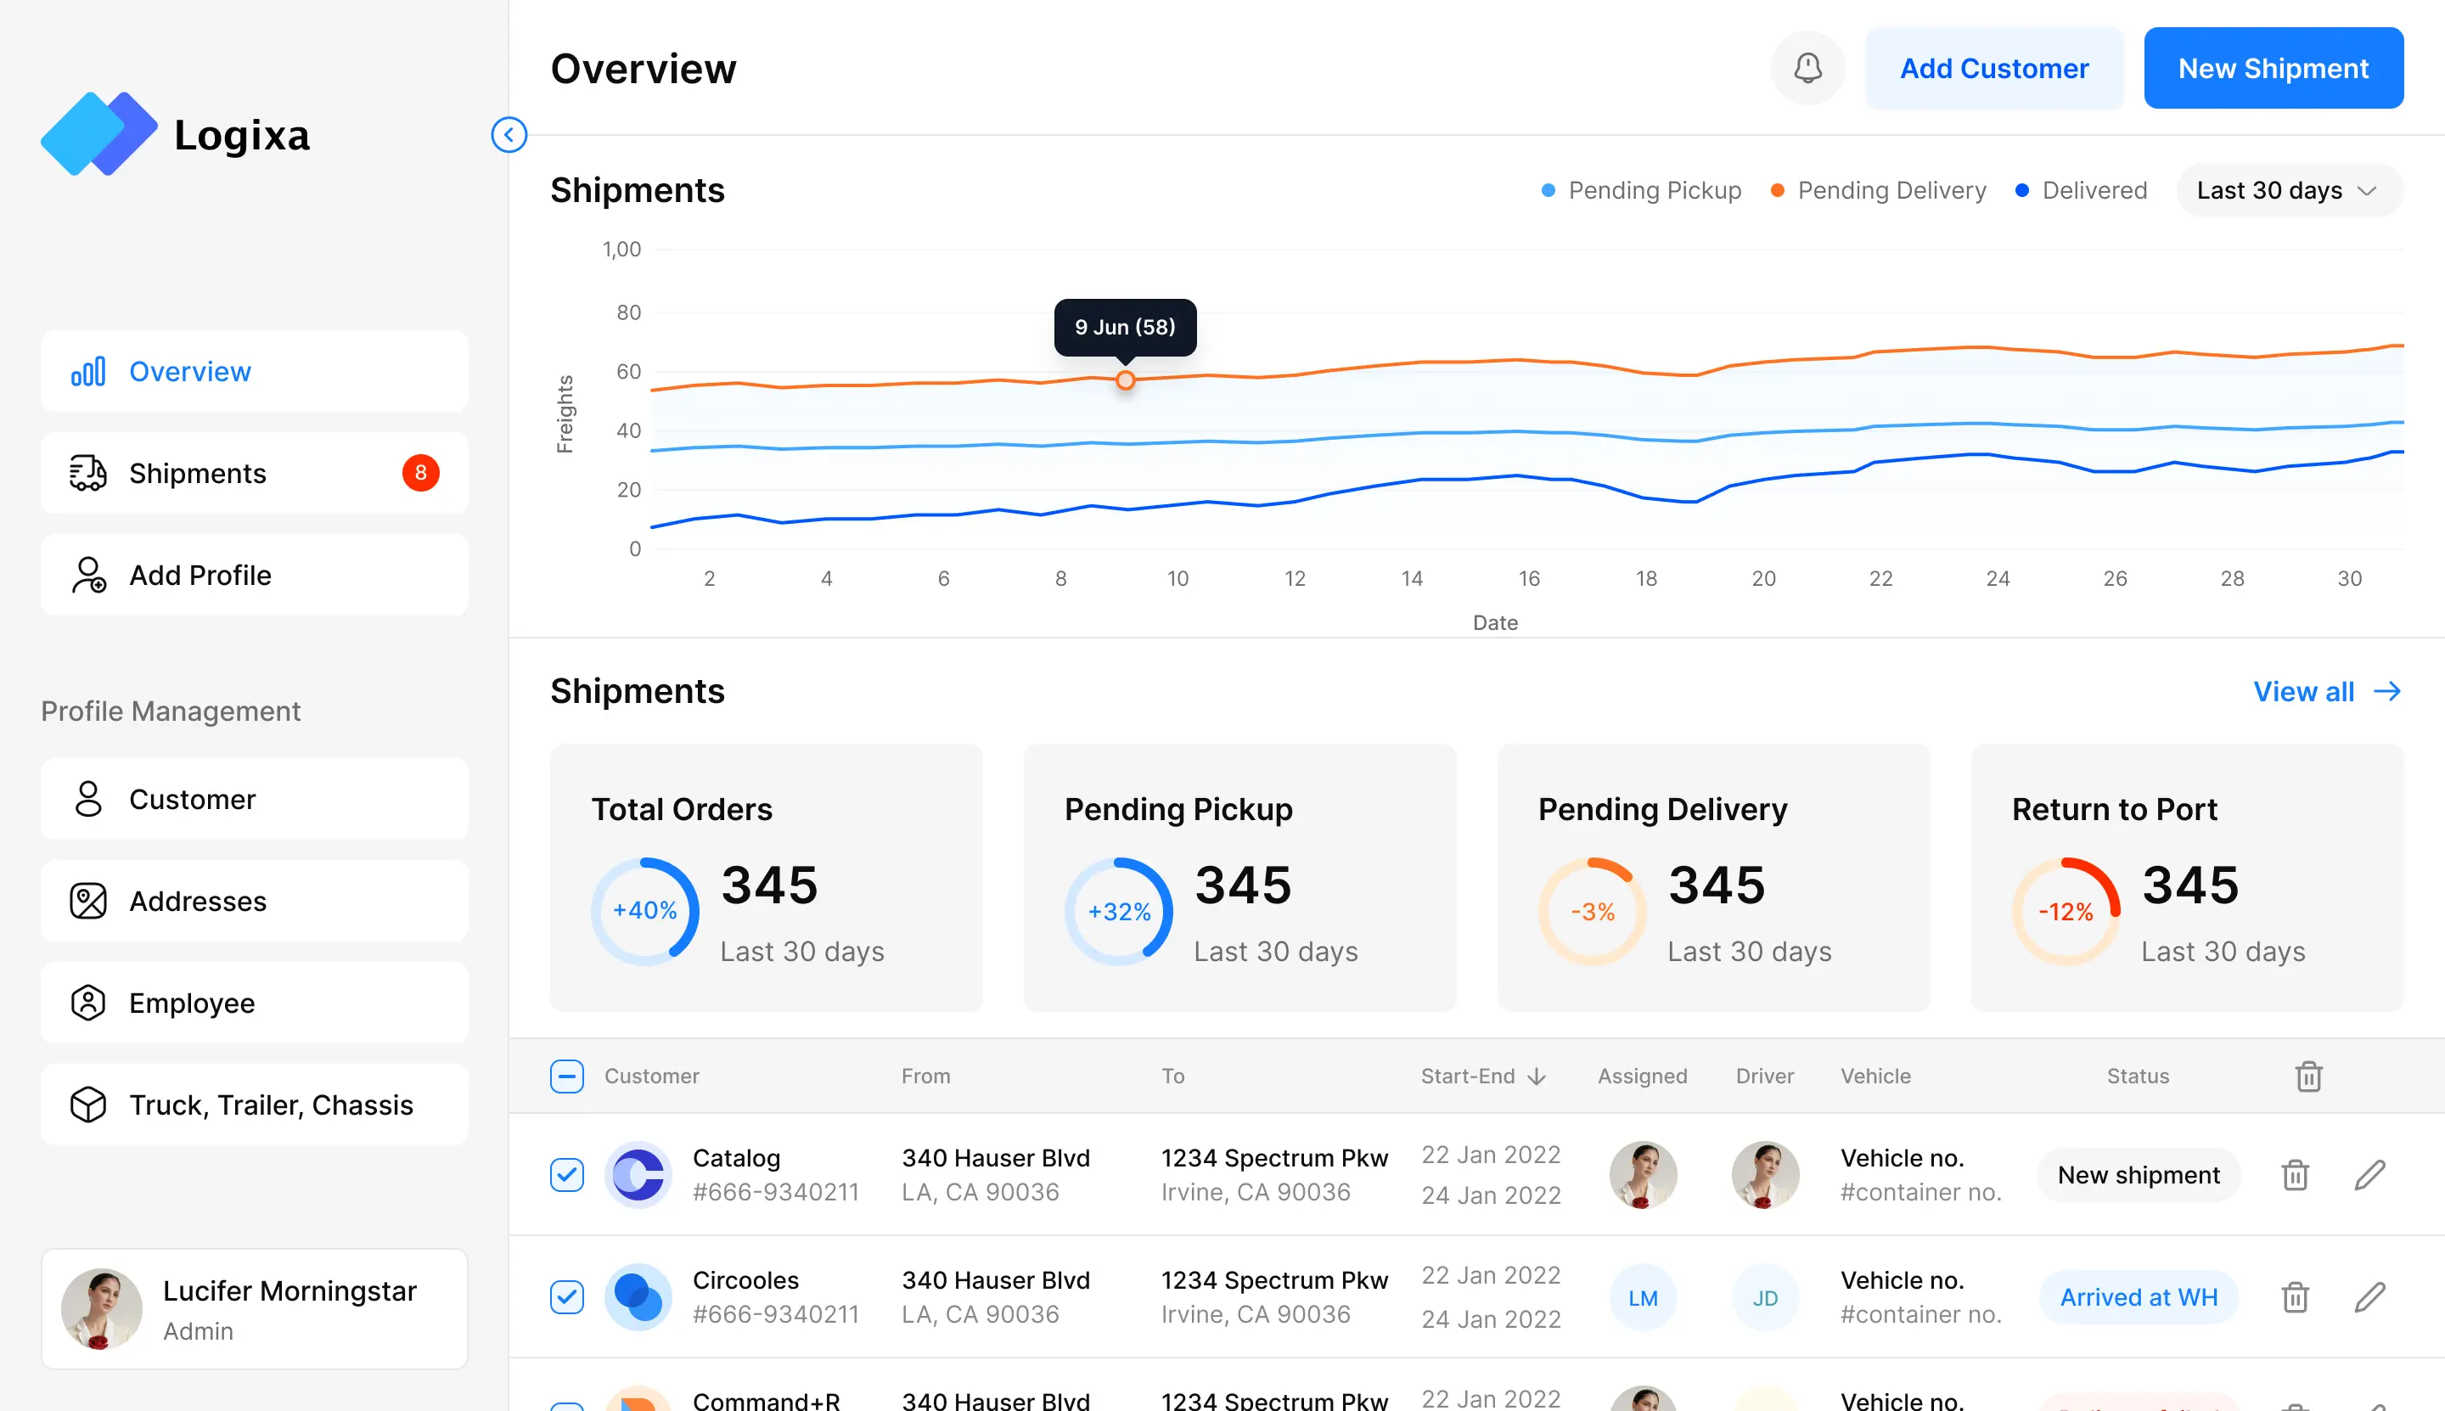The image size is (2445, 1411).
Task: Click the Logixa logo icon
Action: click(98, 134)
